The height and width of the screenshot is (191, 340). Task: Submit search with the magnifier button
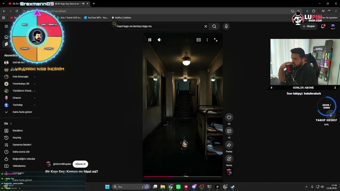[214, 26]
